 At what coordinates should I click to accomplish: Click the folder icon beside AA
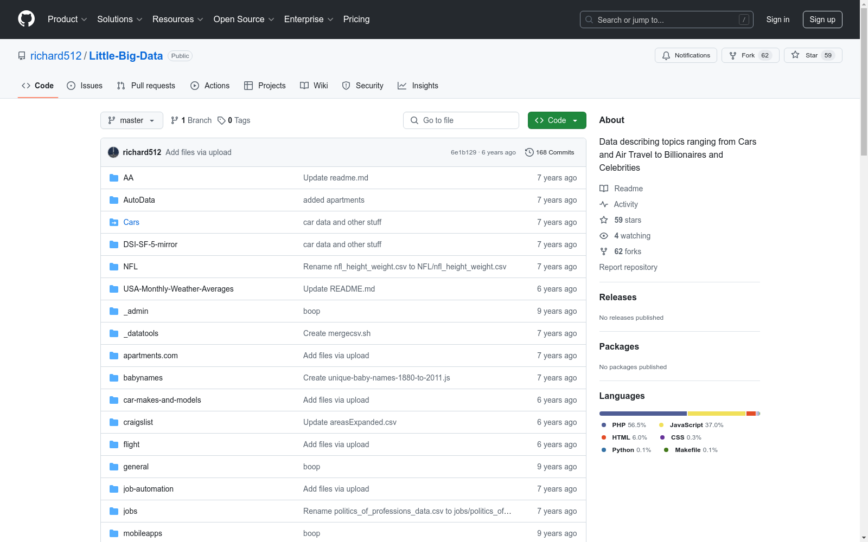pyautogui.click(x=114, y=178)
